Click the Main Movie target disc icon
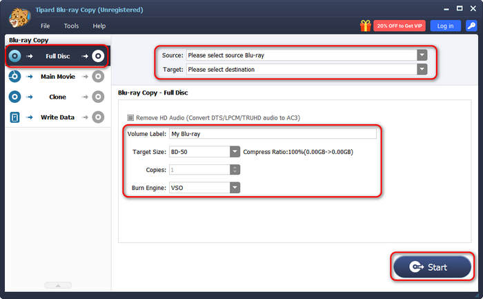This screenshot has width=483, height=299. pos(98,77)
